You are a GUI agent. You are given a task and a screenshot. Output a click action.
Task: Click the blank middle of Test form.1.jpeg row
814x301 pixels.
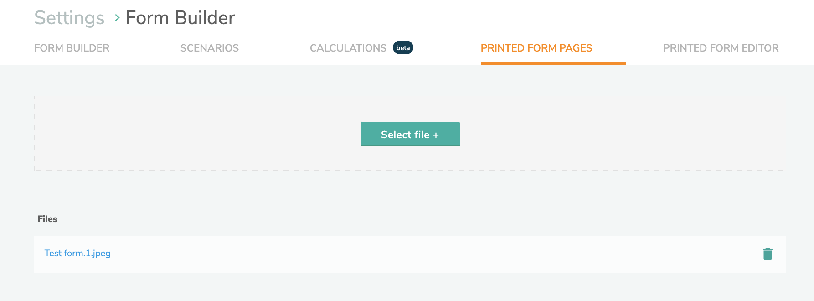(x=410, y=254)
